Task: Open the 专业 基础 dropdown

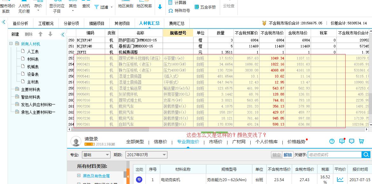Action: click(x=96, y=155)
